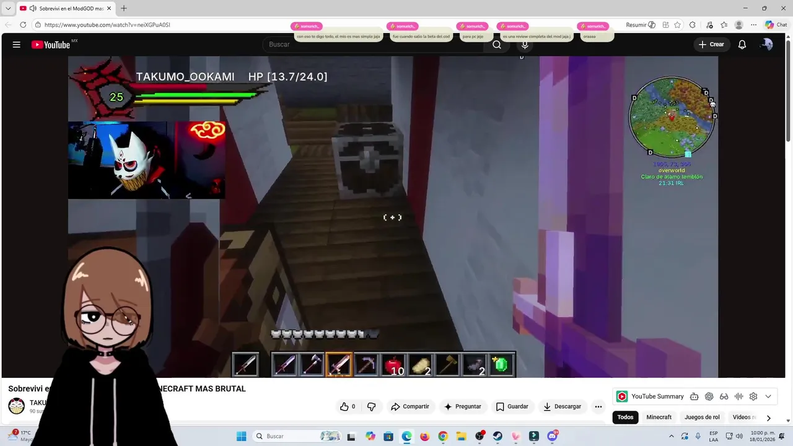
Task: Click the audio waveform icon in YouTube Summary
Action: tap(738, 396)
